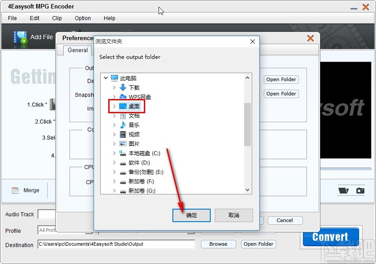Click the folder tree vertical scrollbar thumb
Image resolution: width=376 pixels, height=264 pixels.
(247, 124)
